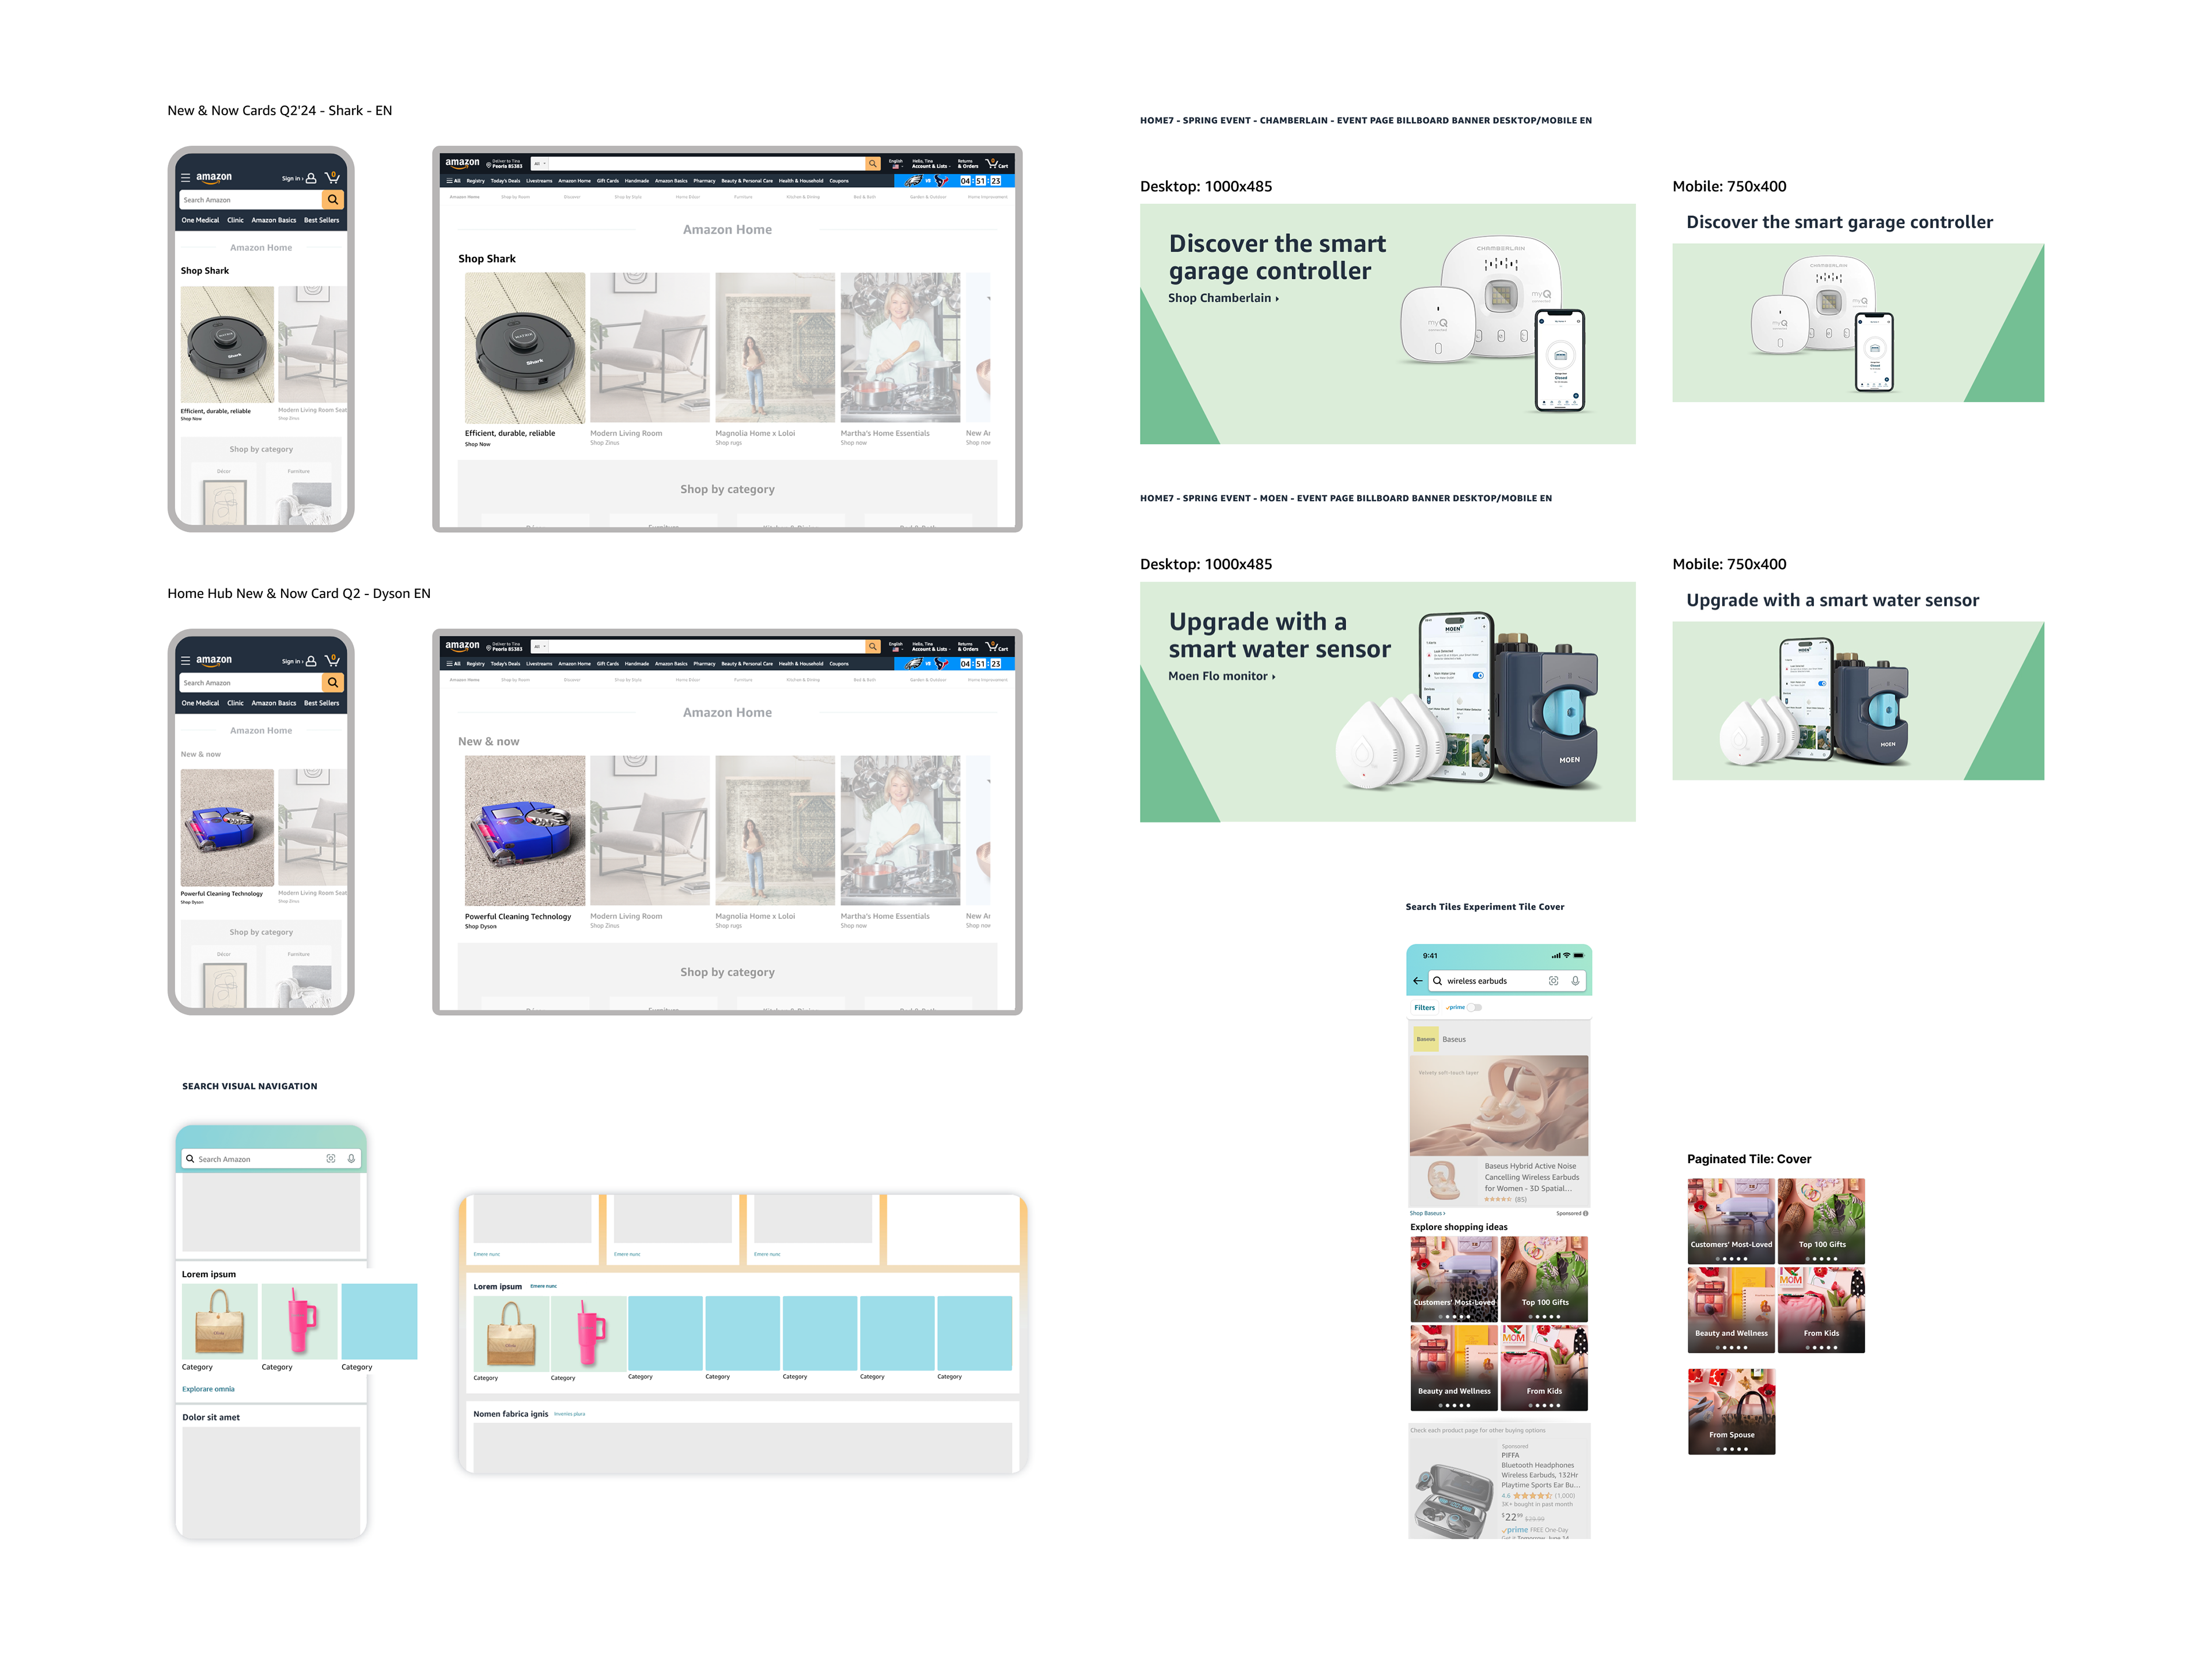
Task: Open hamburger menu in Dyson mobile mockup
Action: 185,661
